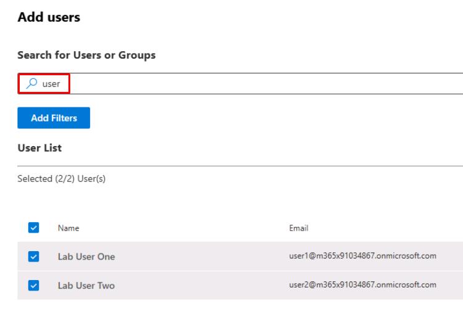Click blank space in Lab User One row
The height and width of the screenshot is (330, 463).
click(197, 257)
